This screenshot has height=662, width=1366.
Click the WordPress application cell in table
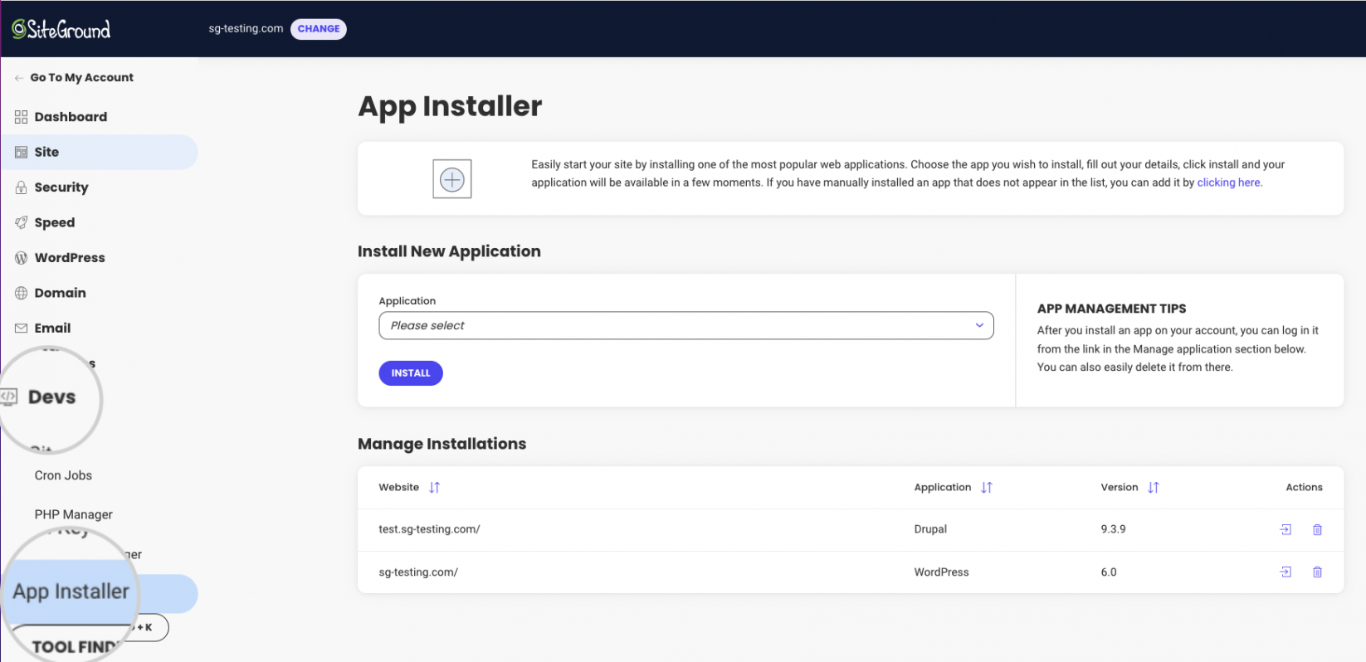[941, 572]
